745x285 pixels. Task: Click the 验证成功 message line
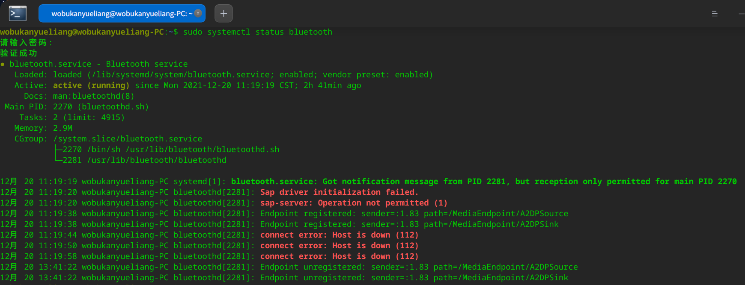pyautogui.click(x=19, y=53)
